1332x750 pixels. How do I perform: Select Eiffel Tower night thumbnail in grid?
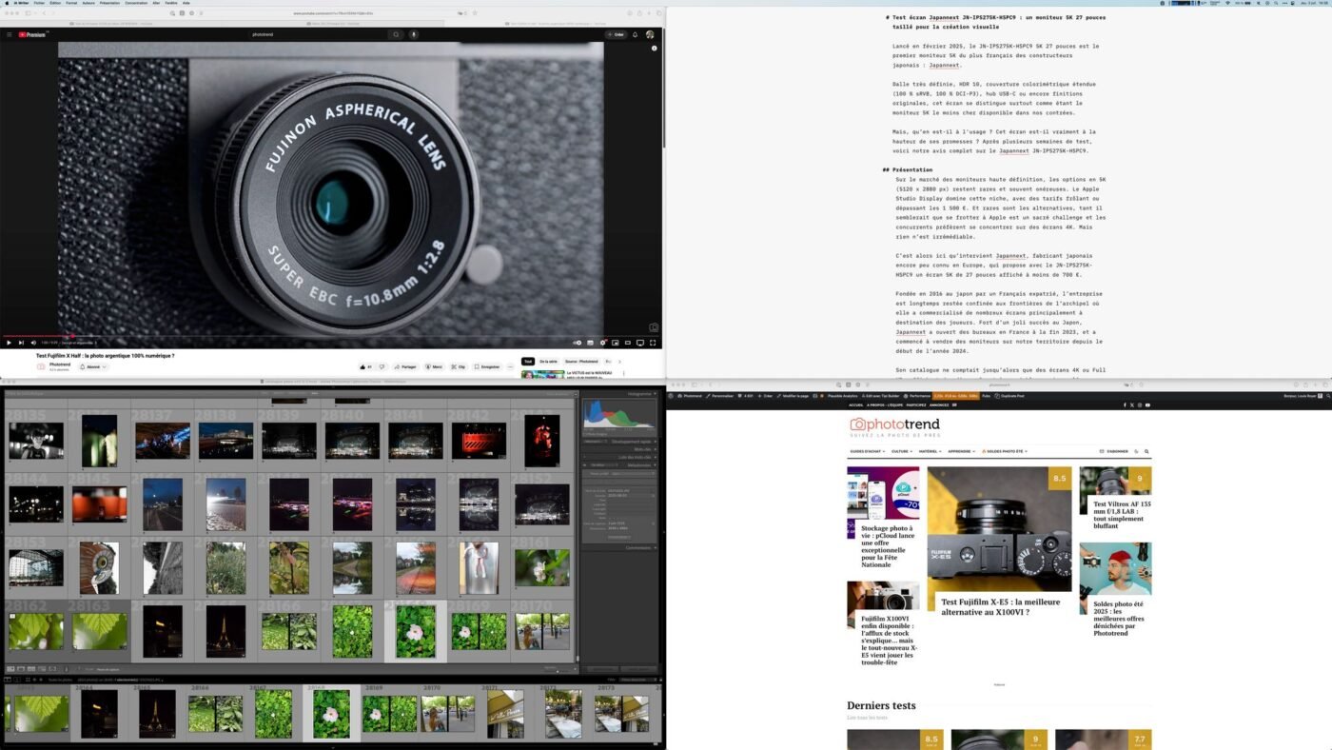click(x=225, y=632)
